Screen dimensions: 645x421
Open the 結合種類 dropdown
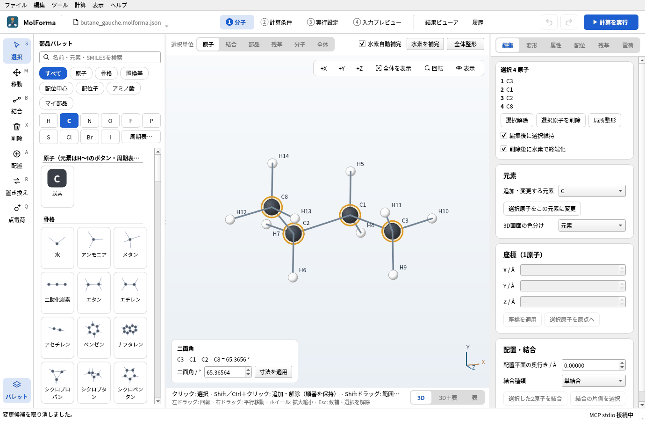tap(594, 381)
